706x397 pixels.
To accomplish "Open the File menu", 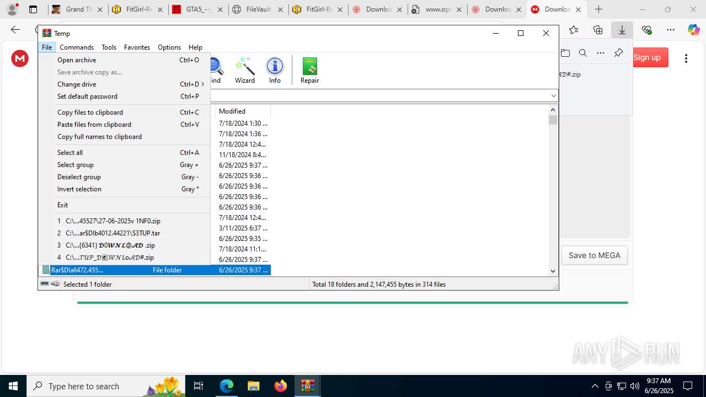I will point(47,47).
